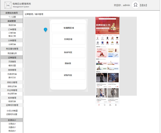
Task: Tap the search icon in phone preview's bottom bar
Action: click(105, 105)
